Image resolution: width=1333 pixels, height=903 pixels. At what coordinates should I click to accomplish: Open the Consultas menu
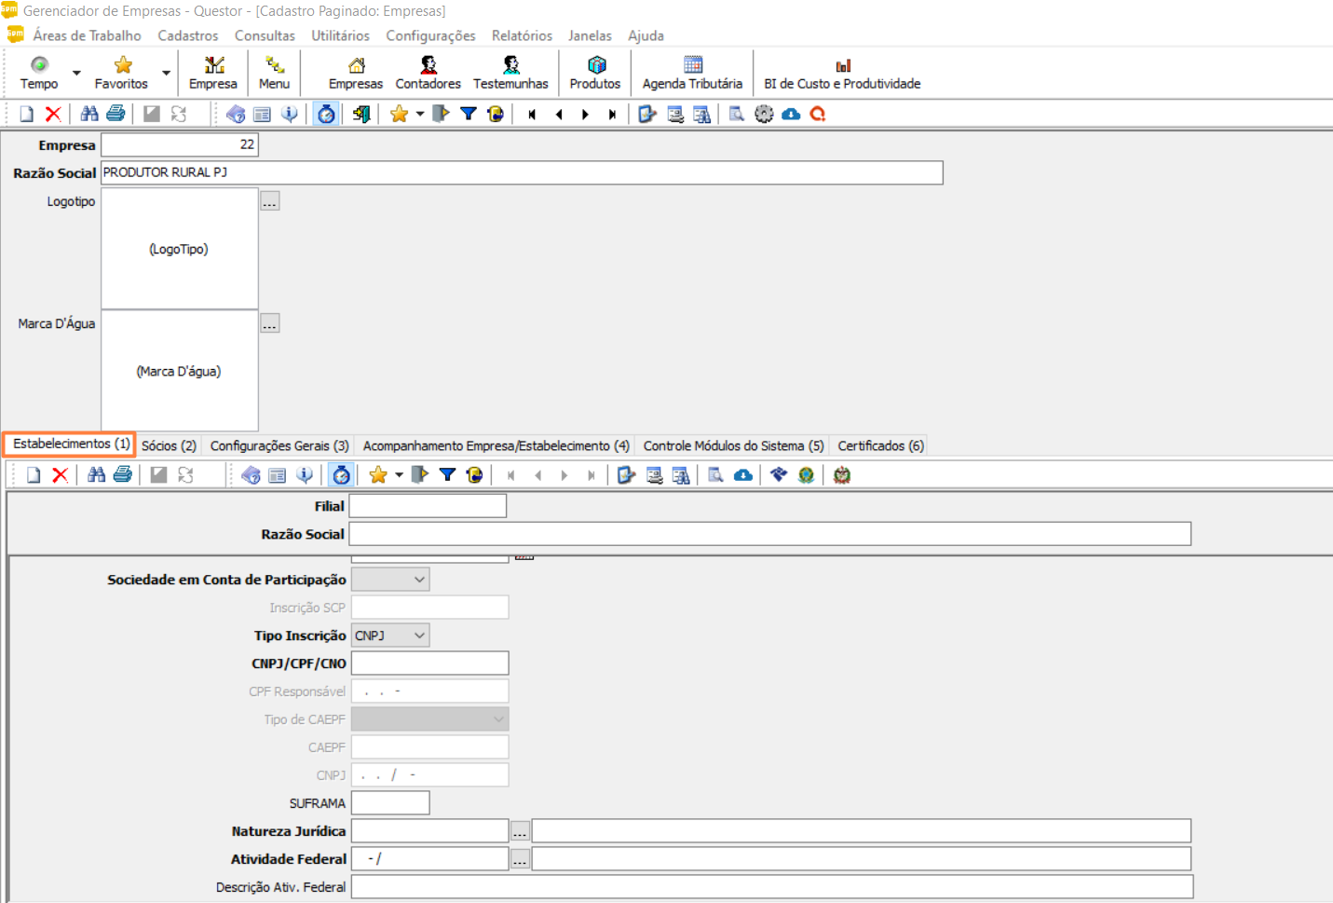click(x=265, y=35)
